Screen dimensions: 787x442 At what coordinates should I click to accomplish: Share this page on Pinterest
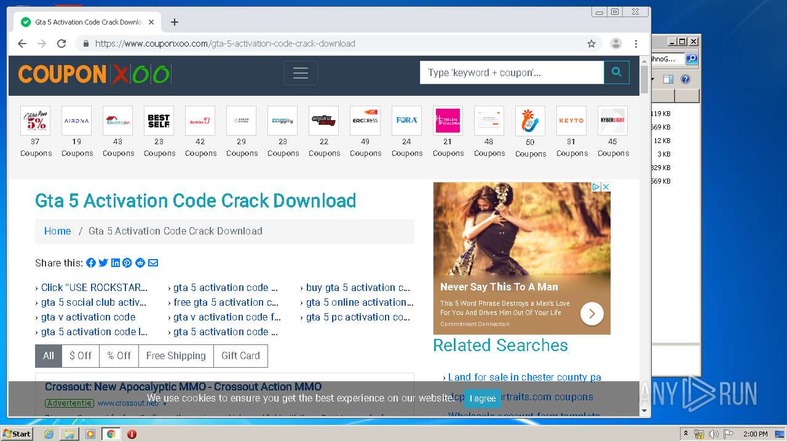click(x=127, y=263)
